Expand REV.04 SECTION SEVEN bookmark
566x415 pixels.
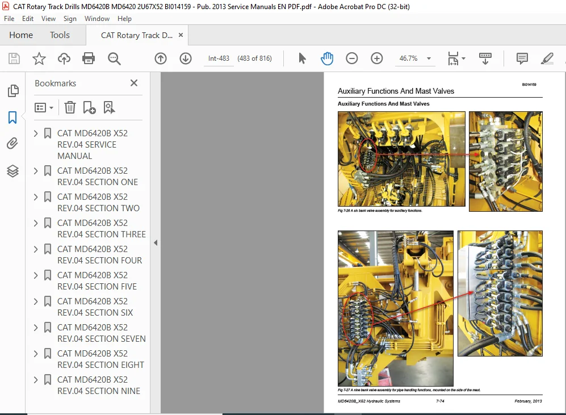click(36, 328)
